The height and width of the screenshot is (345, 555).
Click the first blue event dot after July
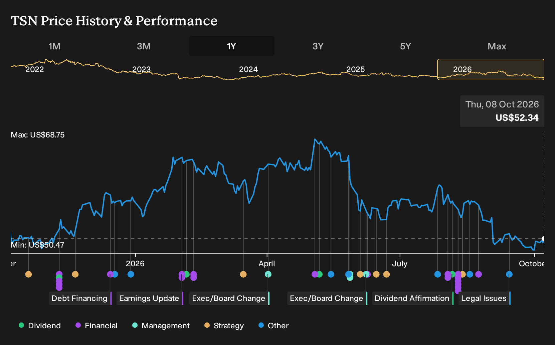click(438, 274)
